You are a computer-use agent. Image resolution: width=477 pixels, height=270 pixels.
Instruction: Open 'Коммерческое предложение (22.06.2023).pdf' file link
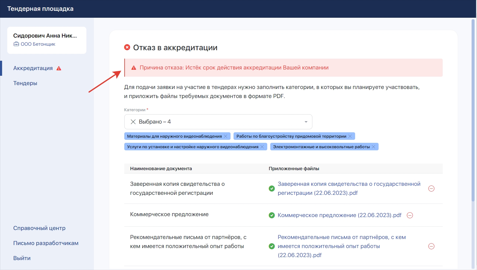click(339, 215)
